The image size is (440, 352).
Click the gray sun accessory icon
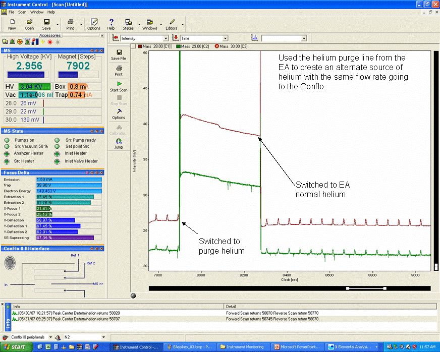(x=58, y=42)
